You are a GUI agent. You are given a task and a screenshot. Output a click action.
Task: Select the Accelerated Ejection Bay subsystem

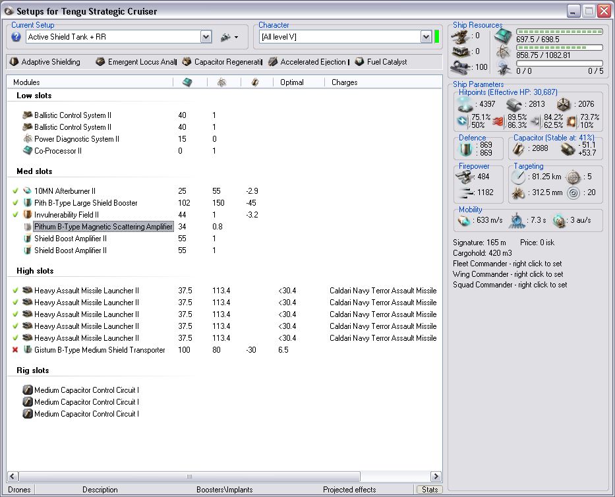(308, 62)
